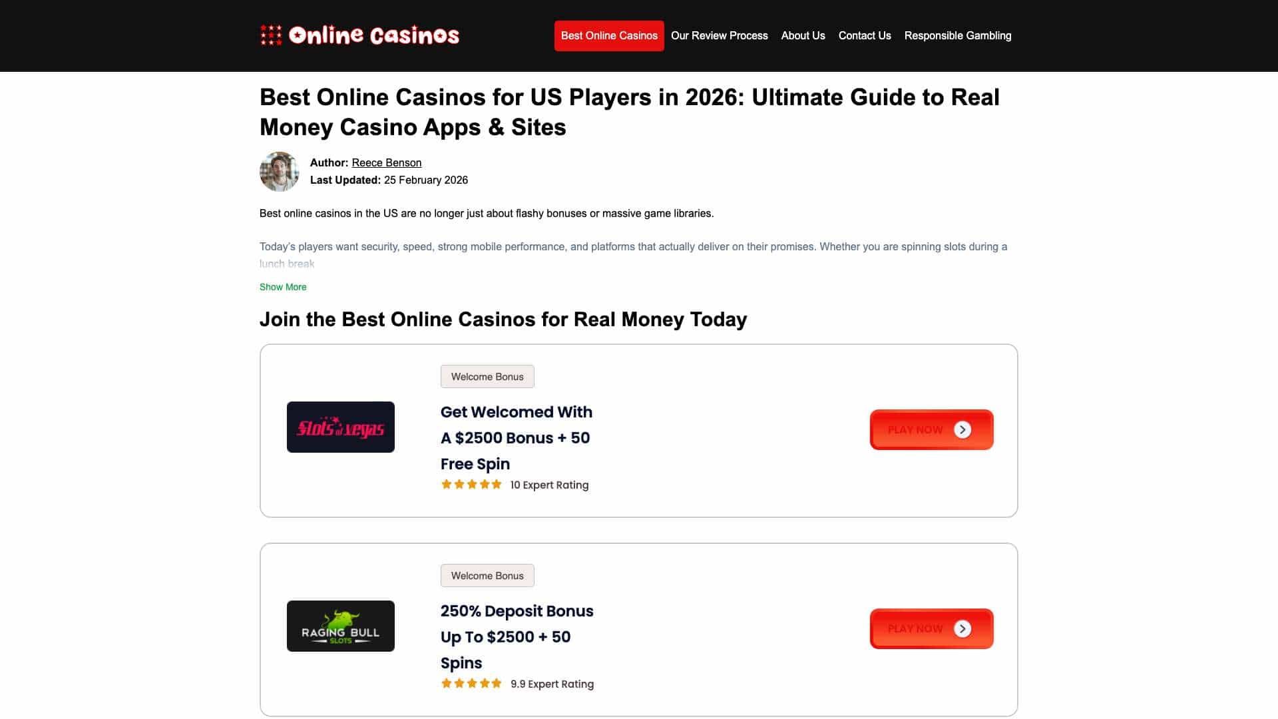Open the Responsible Gambling page
The height and width of the screenshot is (719, 1278).
point(957,35)
